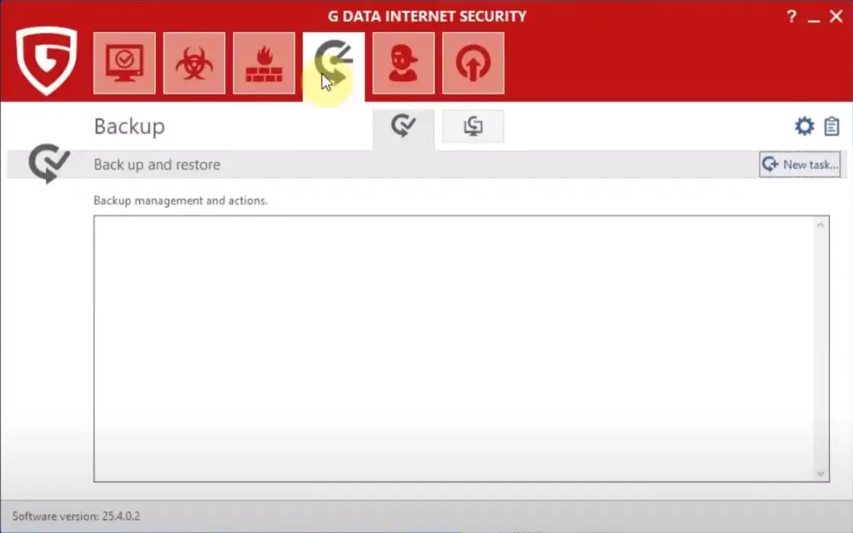This screenshot has width=853, height=533.
Task: Open Backup settings gear icon
Action: click(x=804, y=126)
